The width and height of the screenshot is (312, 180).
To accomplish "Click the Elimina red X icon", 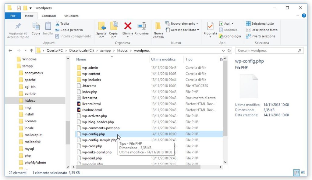I will click(128, 26).
